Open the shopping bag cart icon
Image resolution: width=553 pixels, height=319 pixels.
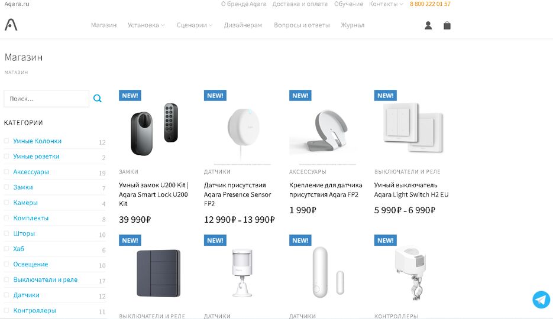(x=447, y=25)
